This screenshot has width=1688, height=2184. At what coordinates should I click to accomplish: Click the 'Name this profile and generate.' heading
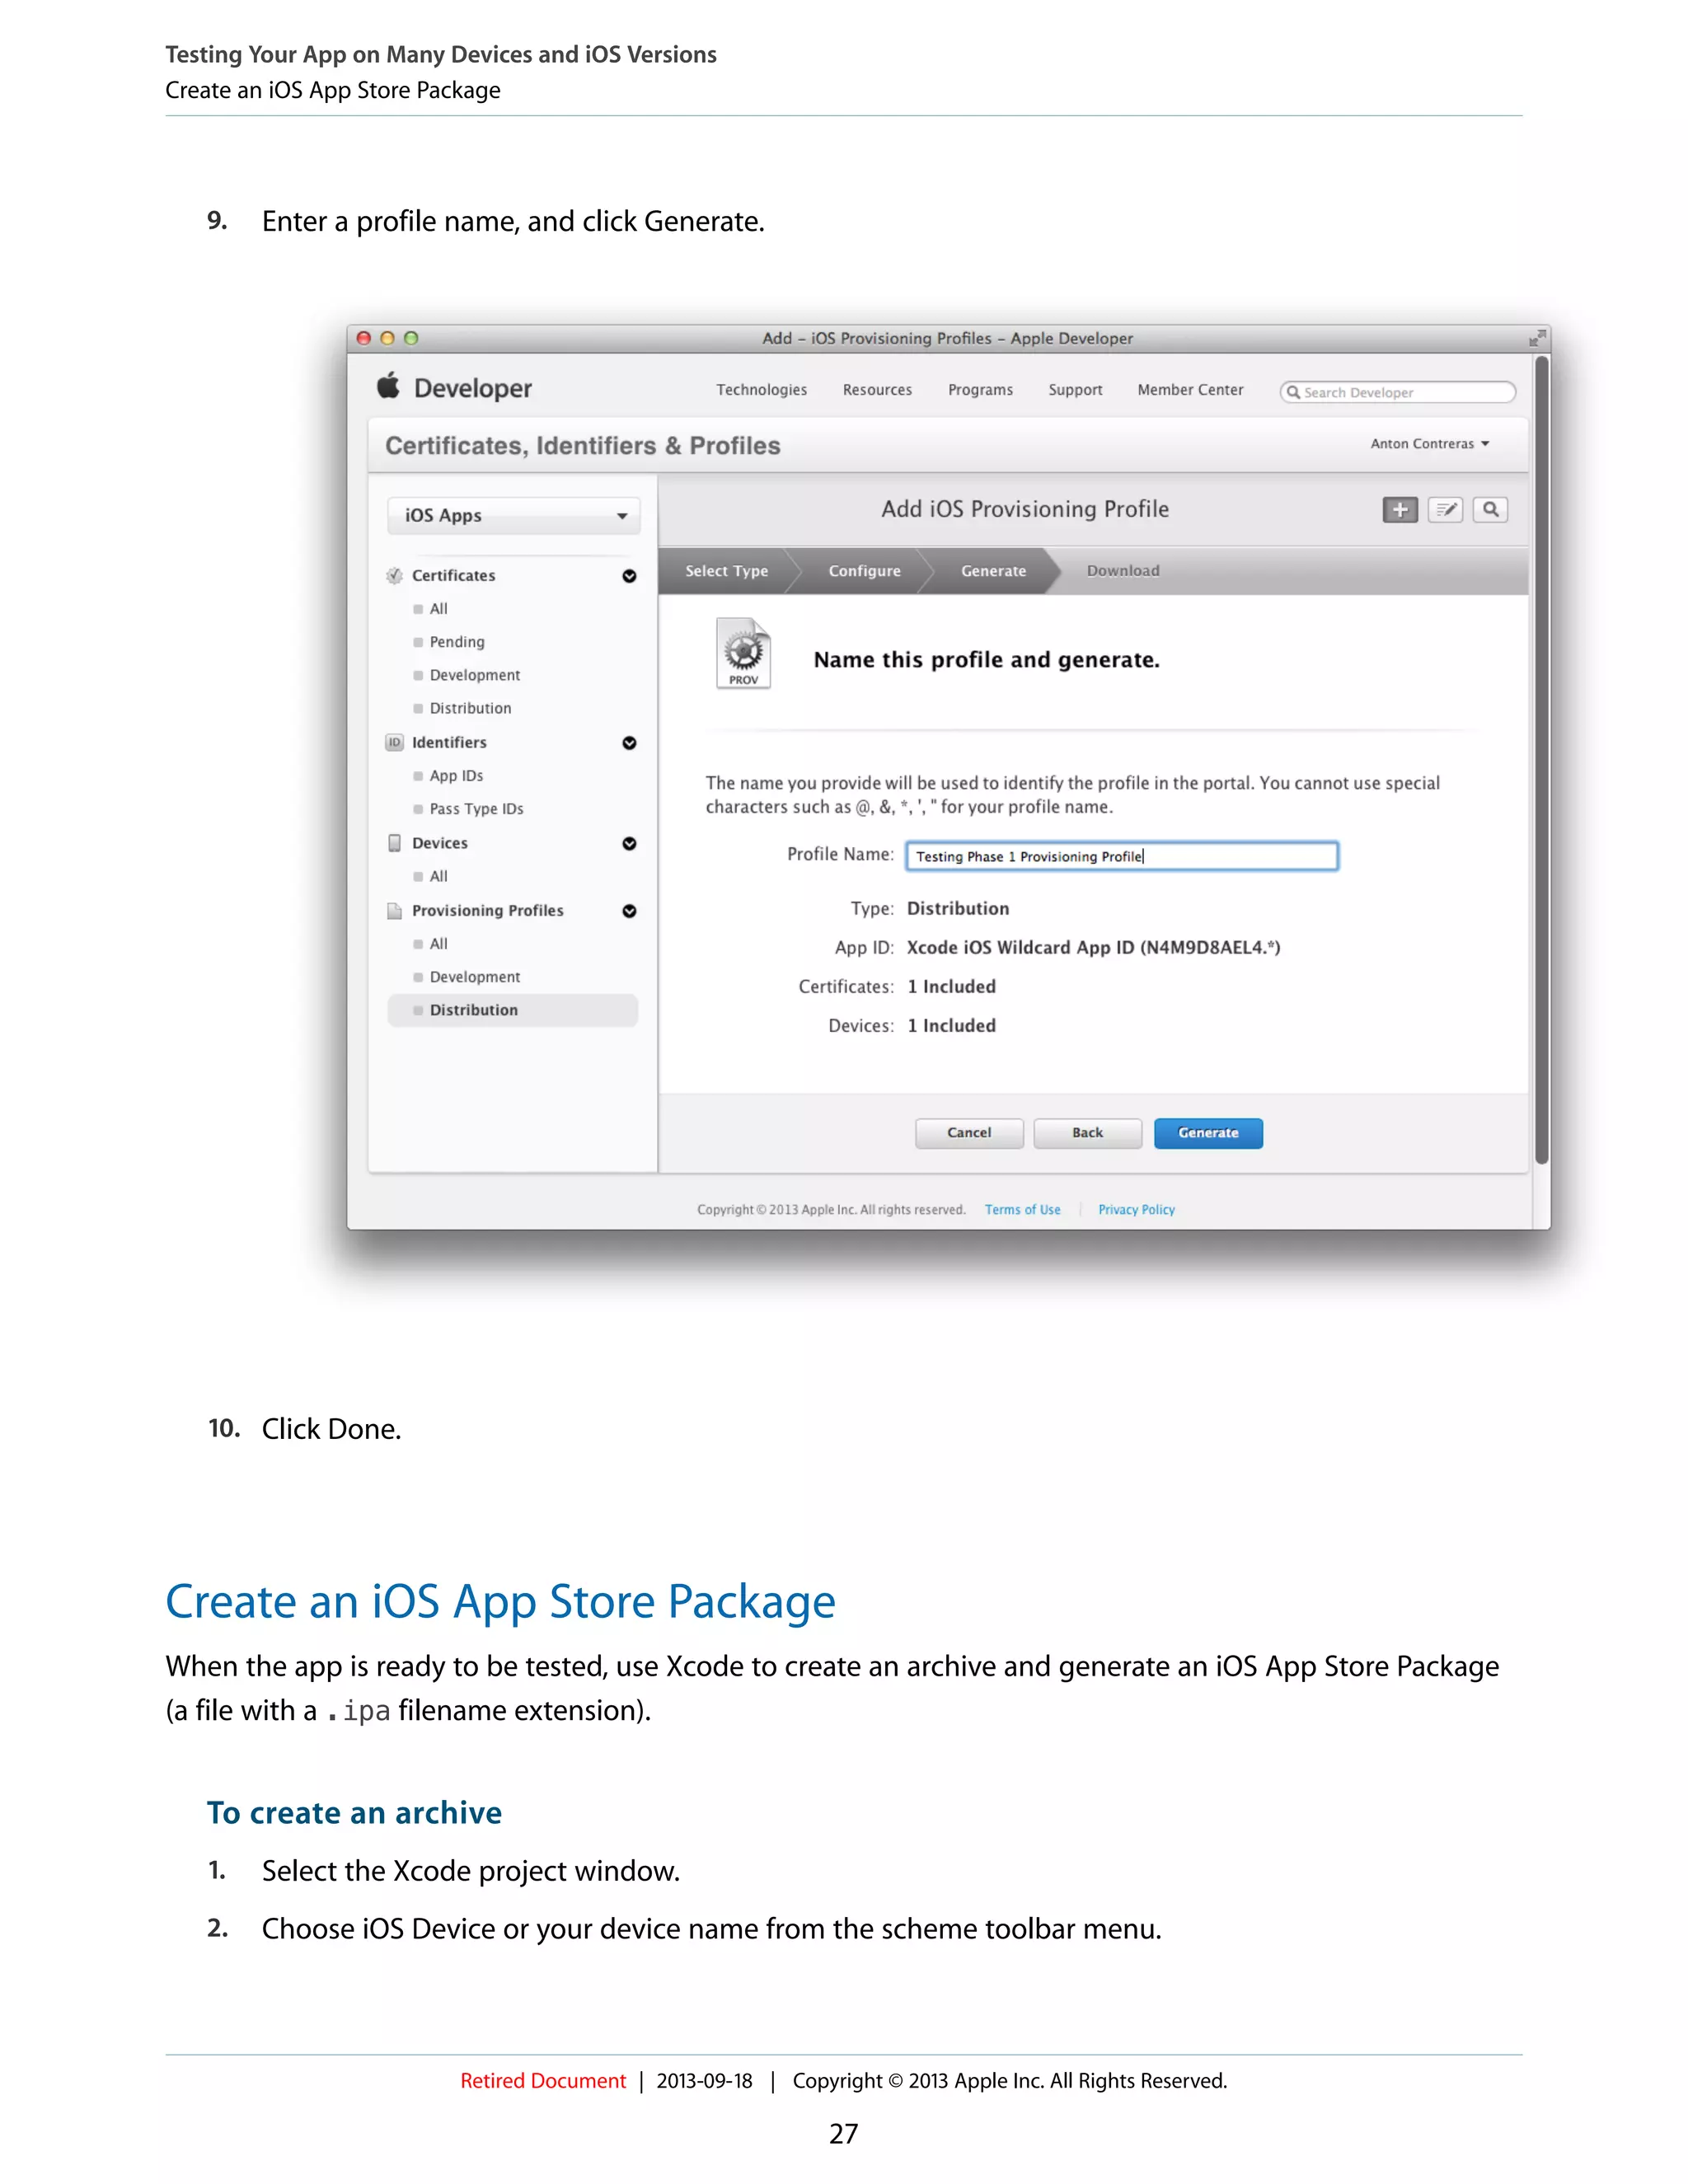coord(986,660)
